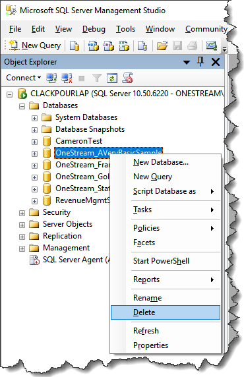Open Object Explorer window position dropdown arrow
Viewport: 244px width, 377px height.
pos(187,63)
